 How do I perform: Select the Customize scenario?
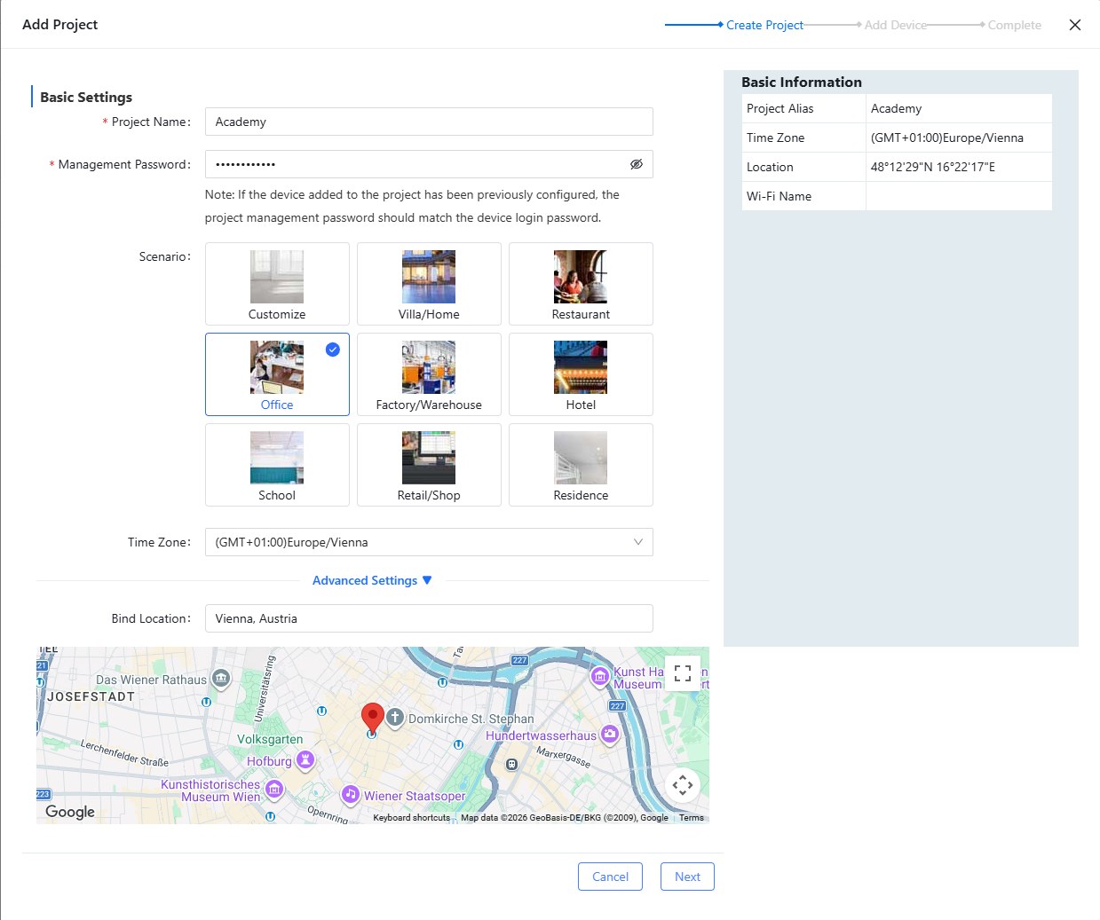[x=277, y=284]
